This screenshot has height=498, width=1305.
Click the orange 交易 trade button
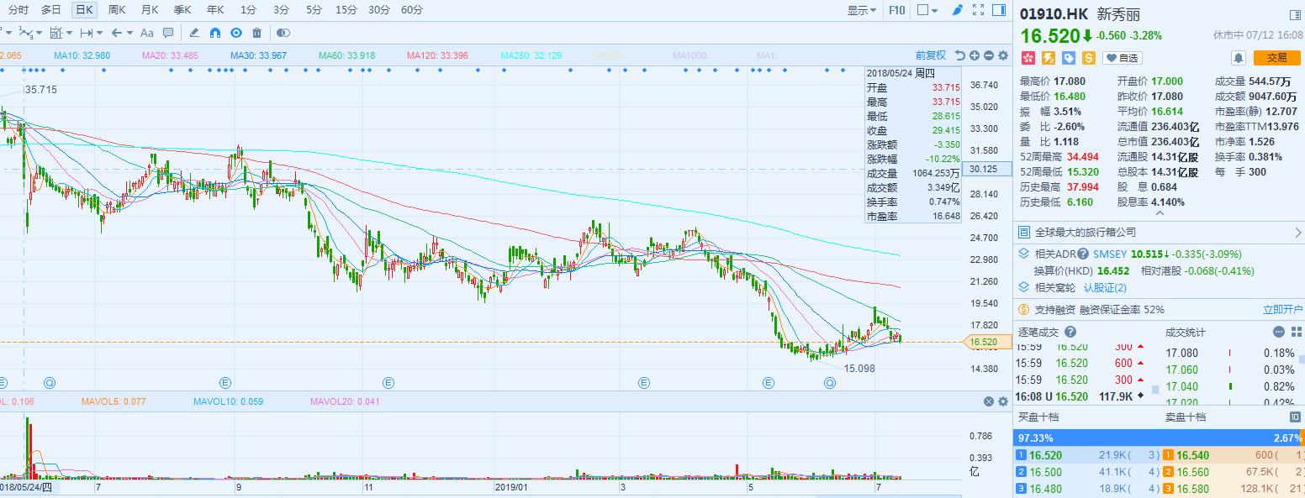pos(1276,58)
